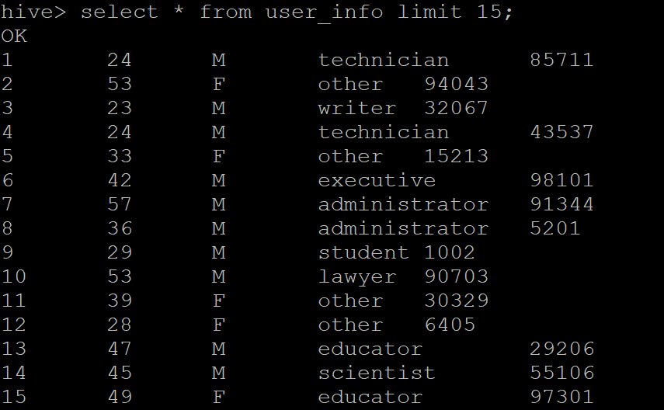This screenshot has height=410, width=664.
Task: Click the hive> prompt text
Action: pyautogui.click(x=33, y=12)
